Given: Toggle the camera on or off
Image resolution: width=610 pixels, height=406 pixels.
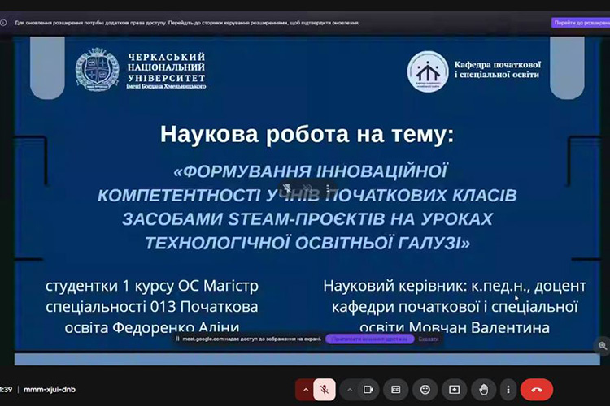Looking at the screenshot, I should pyautogui.click(x=368, y=389).
